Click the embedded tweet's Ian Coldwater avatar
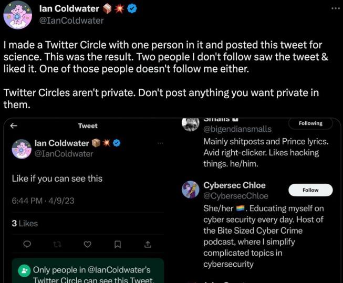Viewport: 343px width, 283px height. [22, 149]
